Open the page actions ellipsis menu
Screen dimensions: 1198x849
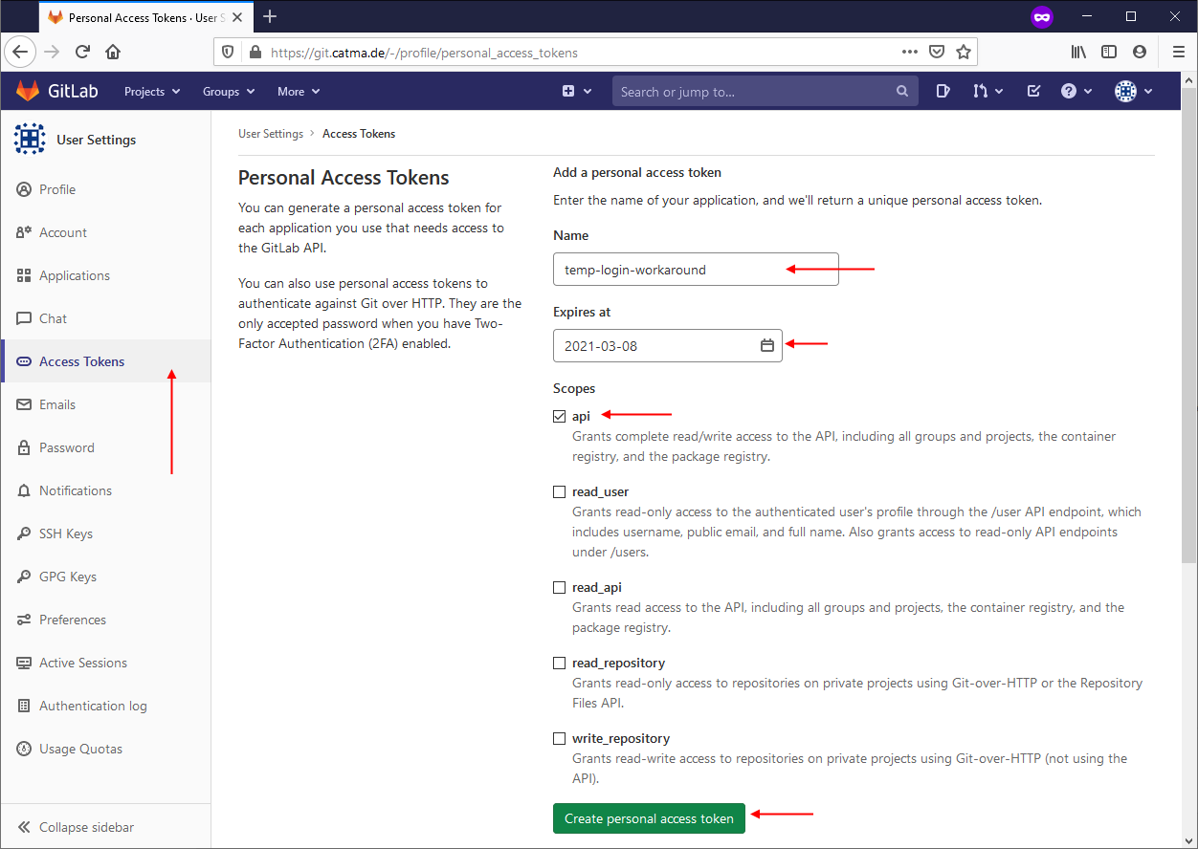910,52
